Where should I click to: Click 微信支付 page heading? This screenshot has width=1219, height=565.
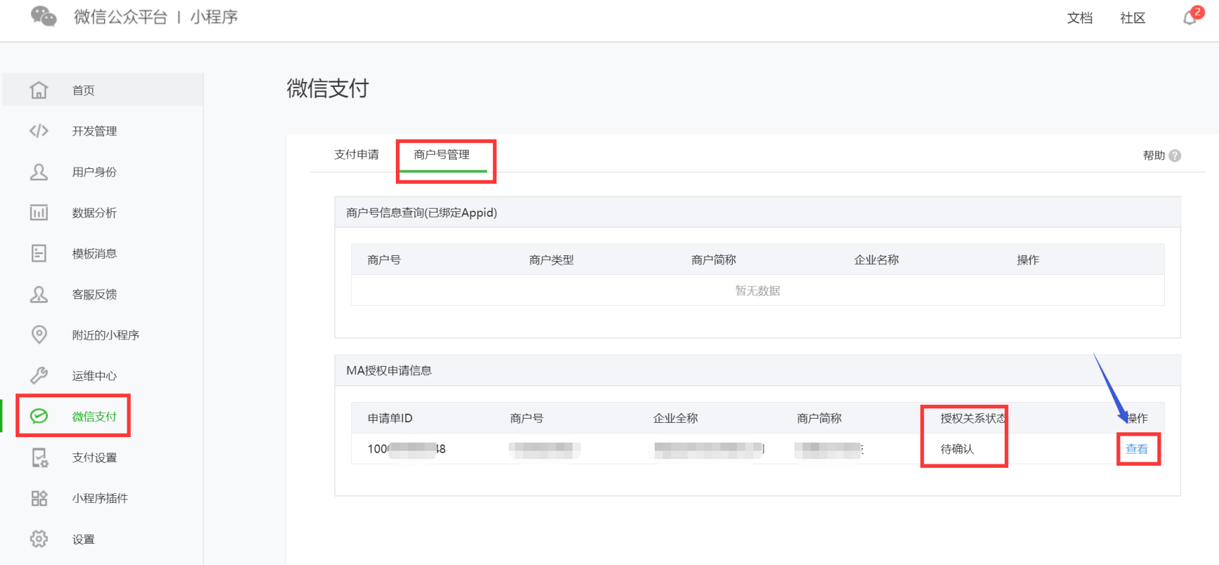(327, 88)
